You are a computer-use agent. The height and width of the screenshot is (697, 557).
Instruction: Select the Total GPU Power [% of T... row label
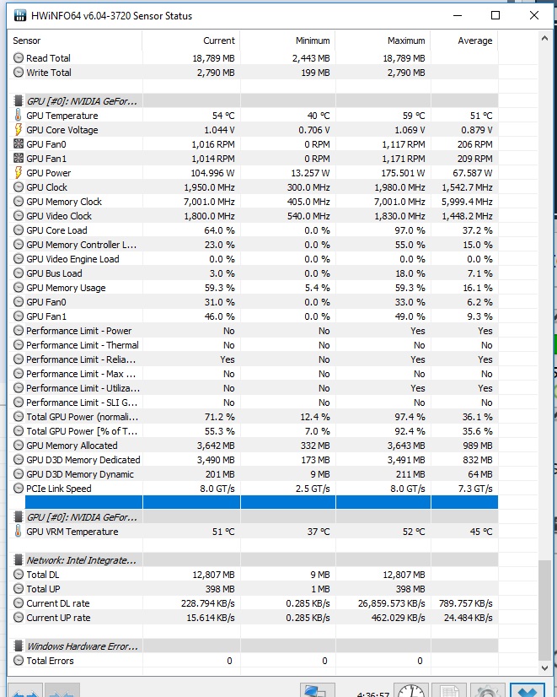pyautogui.click(x=82, y=431)
